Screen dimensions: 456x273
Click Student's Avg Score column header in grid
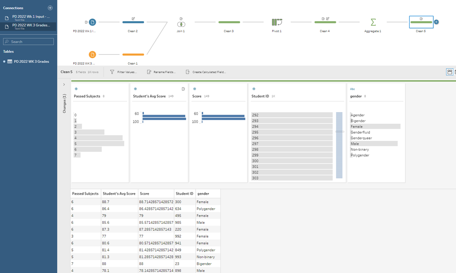click(x=119, y=193)
